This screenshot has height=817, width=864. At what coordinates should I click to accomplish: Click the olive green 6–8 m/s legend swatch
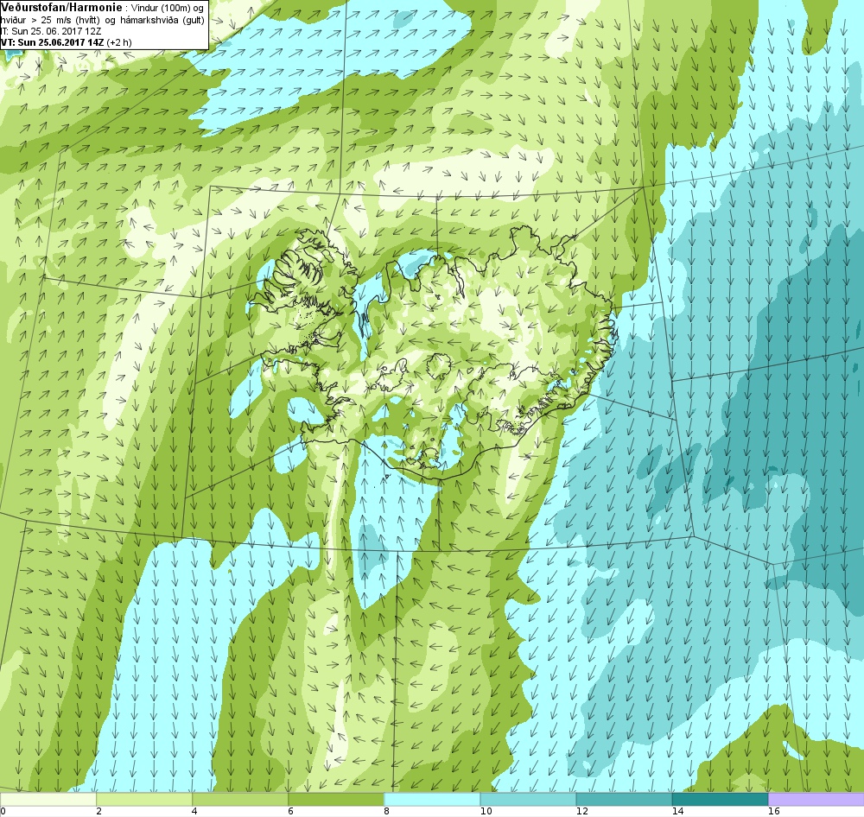click(336, 799)
